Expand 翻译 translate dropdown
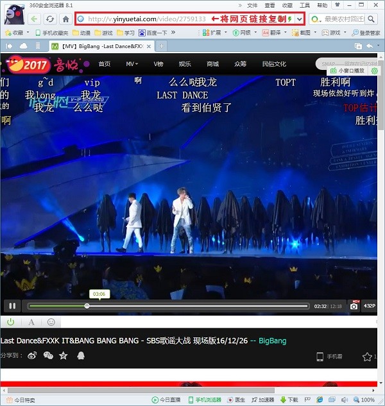385x406 pixels. point(286,32)
